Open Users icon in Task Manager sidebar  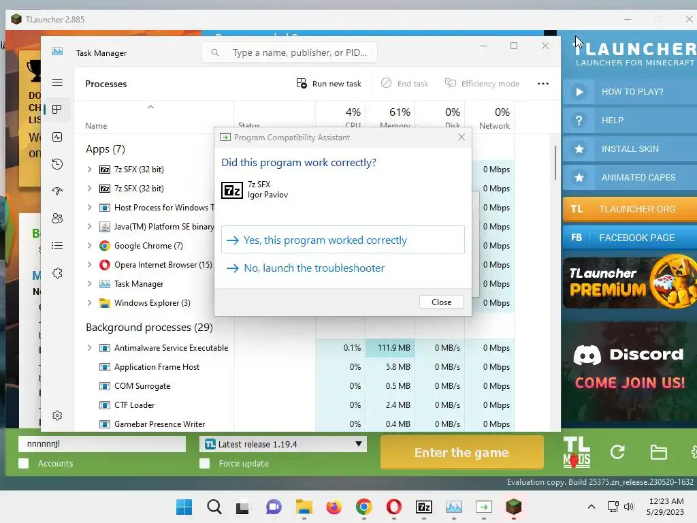[x=57, y=219]
